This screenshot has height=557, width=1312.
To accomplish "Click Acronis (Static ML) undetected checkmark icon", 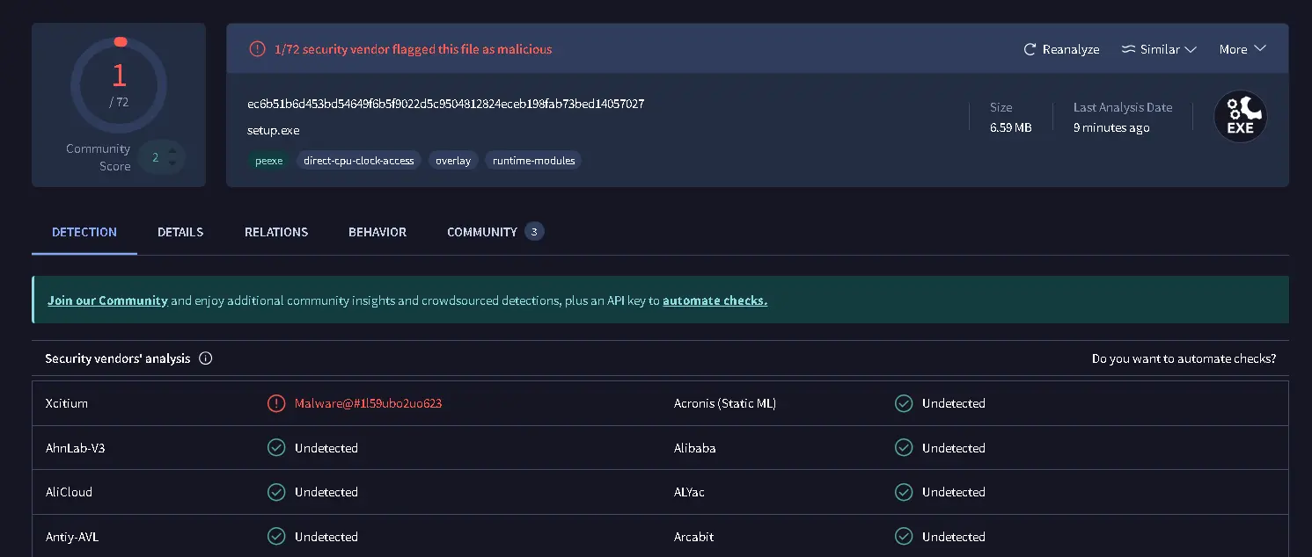I will [x=904, y=403].
